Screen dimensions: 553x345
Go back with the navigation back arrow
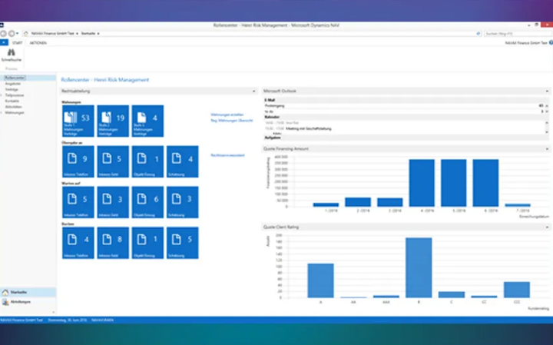[x=4, y=34]
